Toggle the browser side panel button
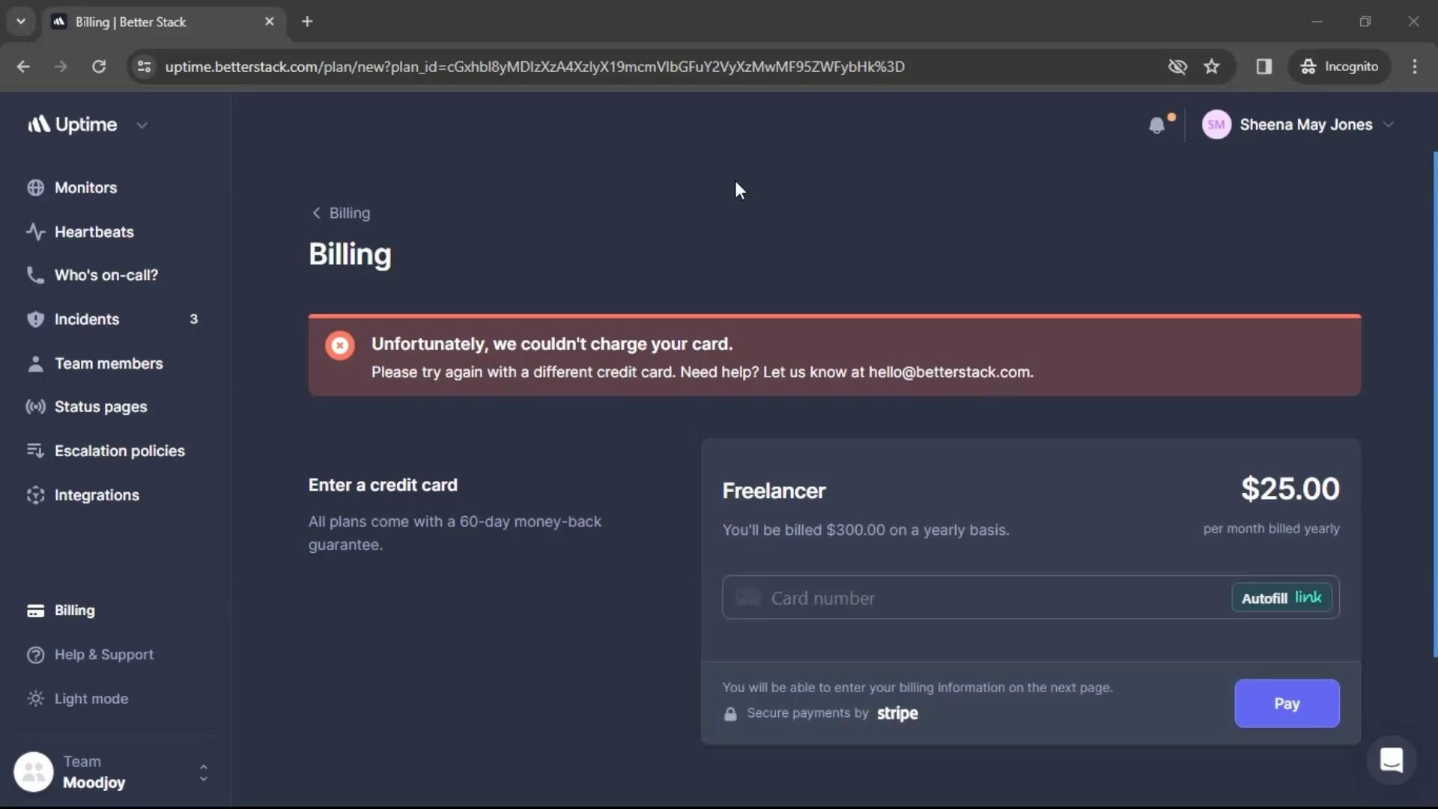1438x809 pixels. (x=1264, y=67)
